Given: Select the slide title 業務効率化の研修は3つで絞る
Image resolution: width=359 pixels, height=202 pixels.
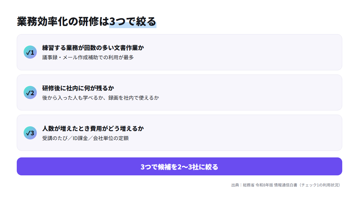Looking at the screenshot, I should pos(86,22).
